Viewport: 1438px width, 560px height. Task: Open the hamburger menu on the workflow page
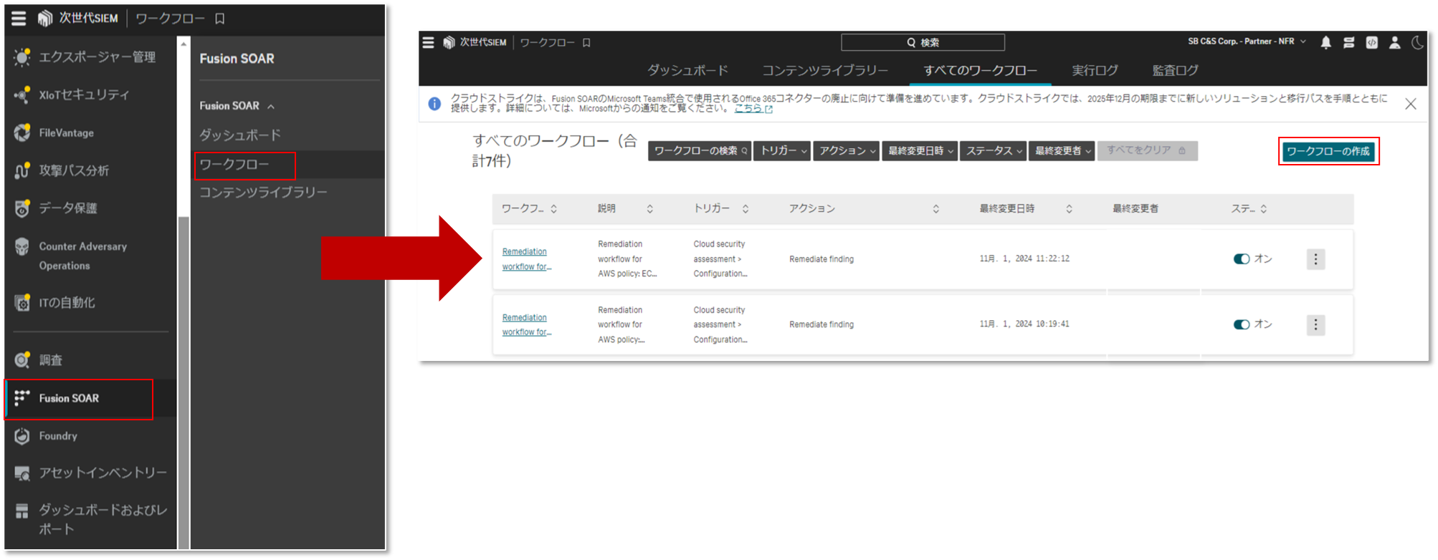coord(428,43)
